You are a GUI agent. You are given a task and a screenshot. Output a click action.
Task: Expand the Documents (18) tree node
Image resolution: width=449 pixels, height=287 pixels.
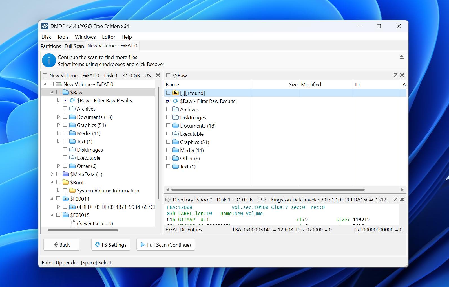[x=58, y=117]
